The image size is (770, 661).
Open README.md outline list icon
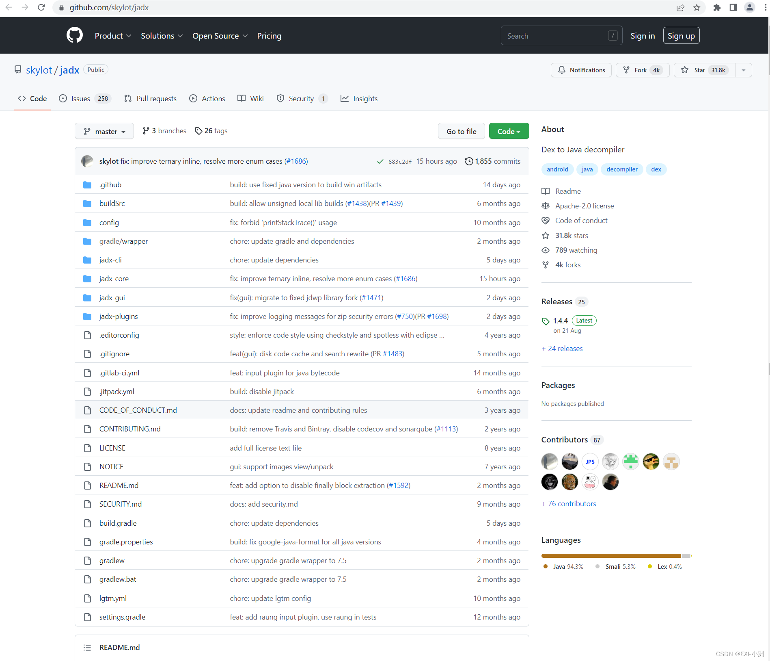pos(87,648)
